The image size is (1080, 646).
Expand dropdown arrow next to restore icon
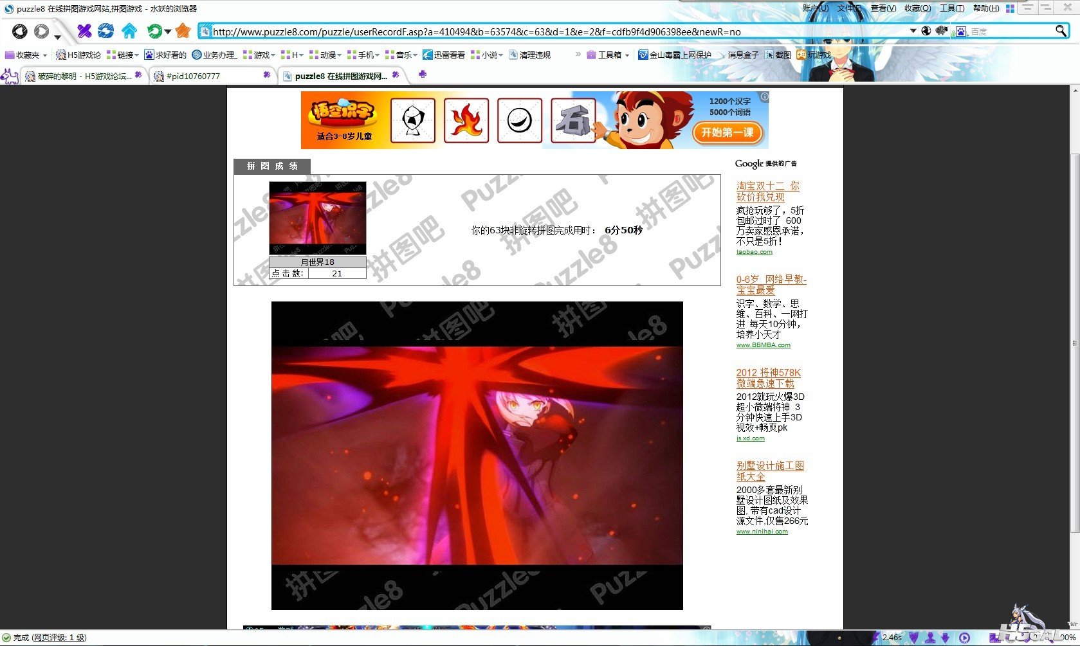(x=168, y=31)
